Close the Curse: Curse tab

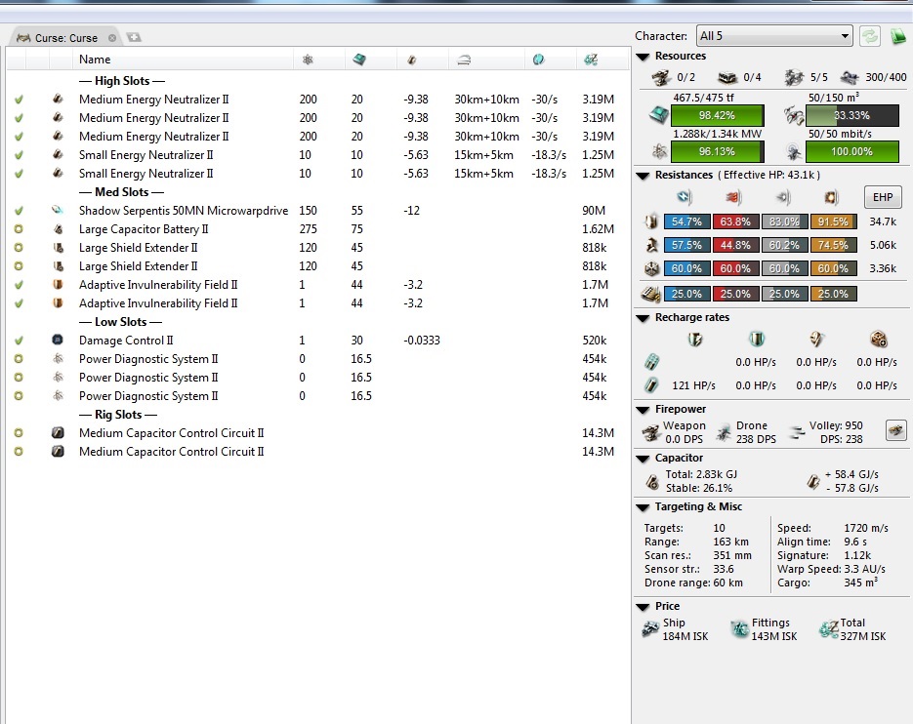point(111,38)
